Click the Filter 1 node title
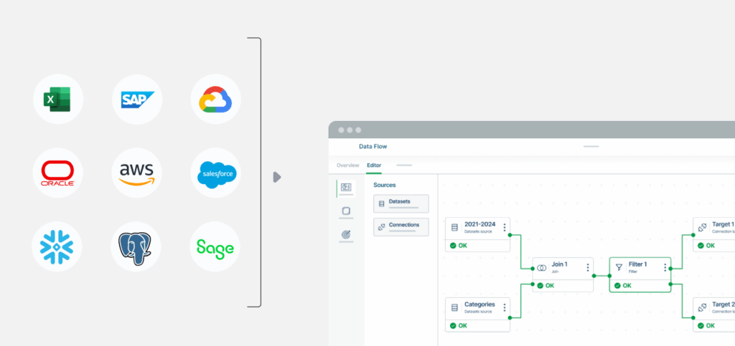The width and height of the screenshot is (735, 346). click(x=637, y=264)
